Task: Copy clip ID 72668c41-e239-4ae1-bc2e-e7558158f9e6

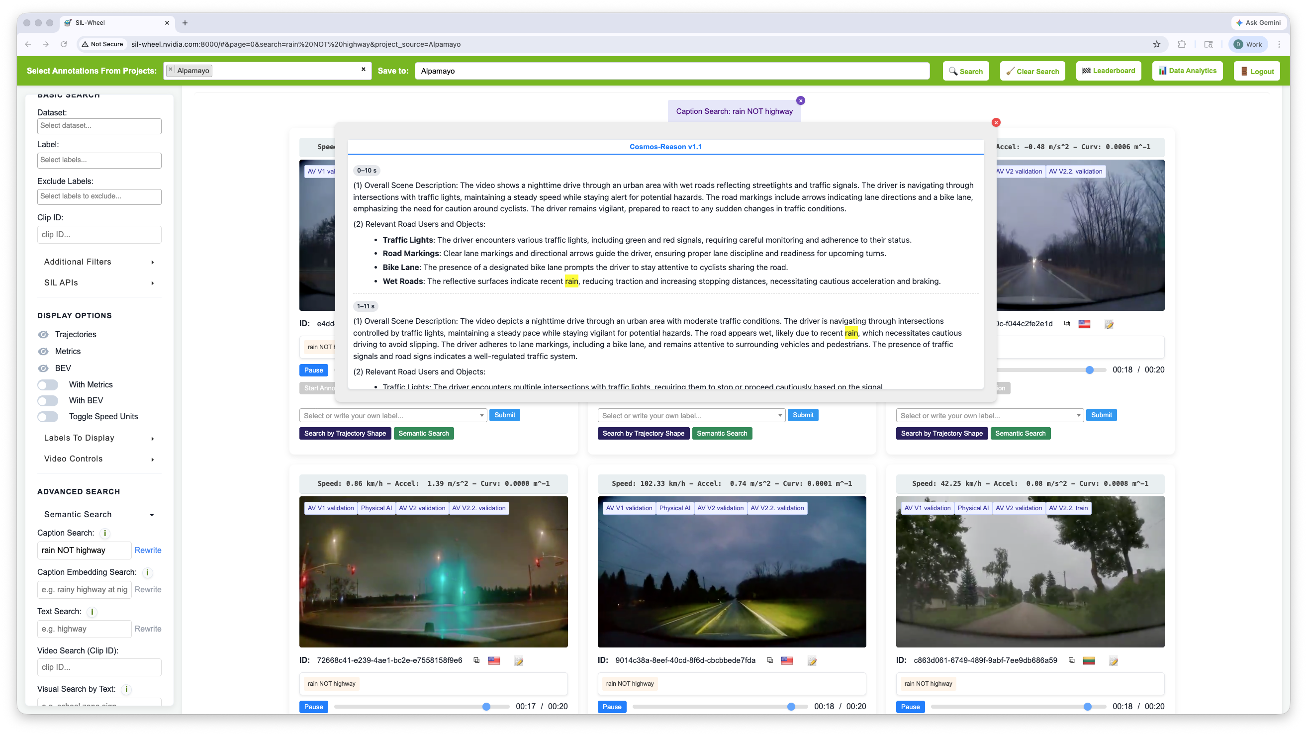Action: click(x=476, y=660)
